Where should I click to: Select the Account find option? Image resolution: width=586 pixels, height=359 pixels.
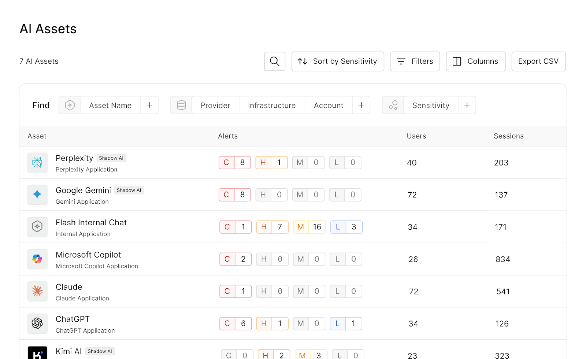point(329,105)
